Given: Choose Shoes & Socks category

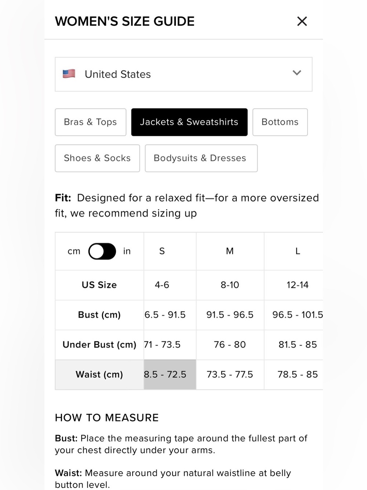Looking at the screenshot, I should click(97, 158).
